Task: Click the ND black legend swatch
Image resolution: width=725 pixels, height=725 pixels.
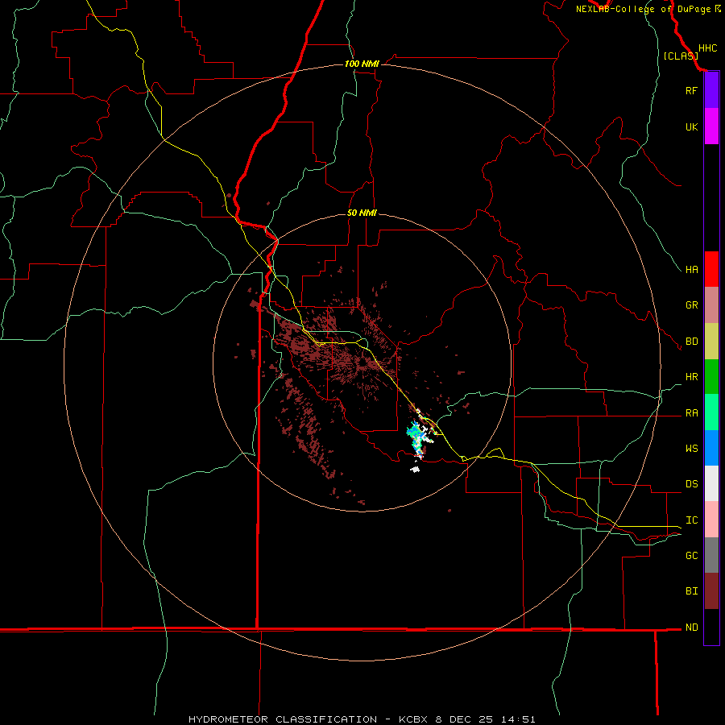Action: coord(711,627)
